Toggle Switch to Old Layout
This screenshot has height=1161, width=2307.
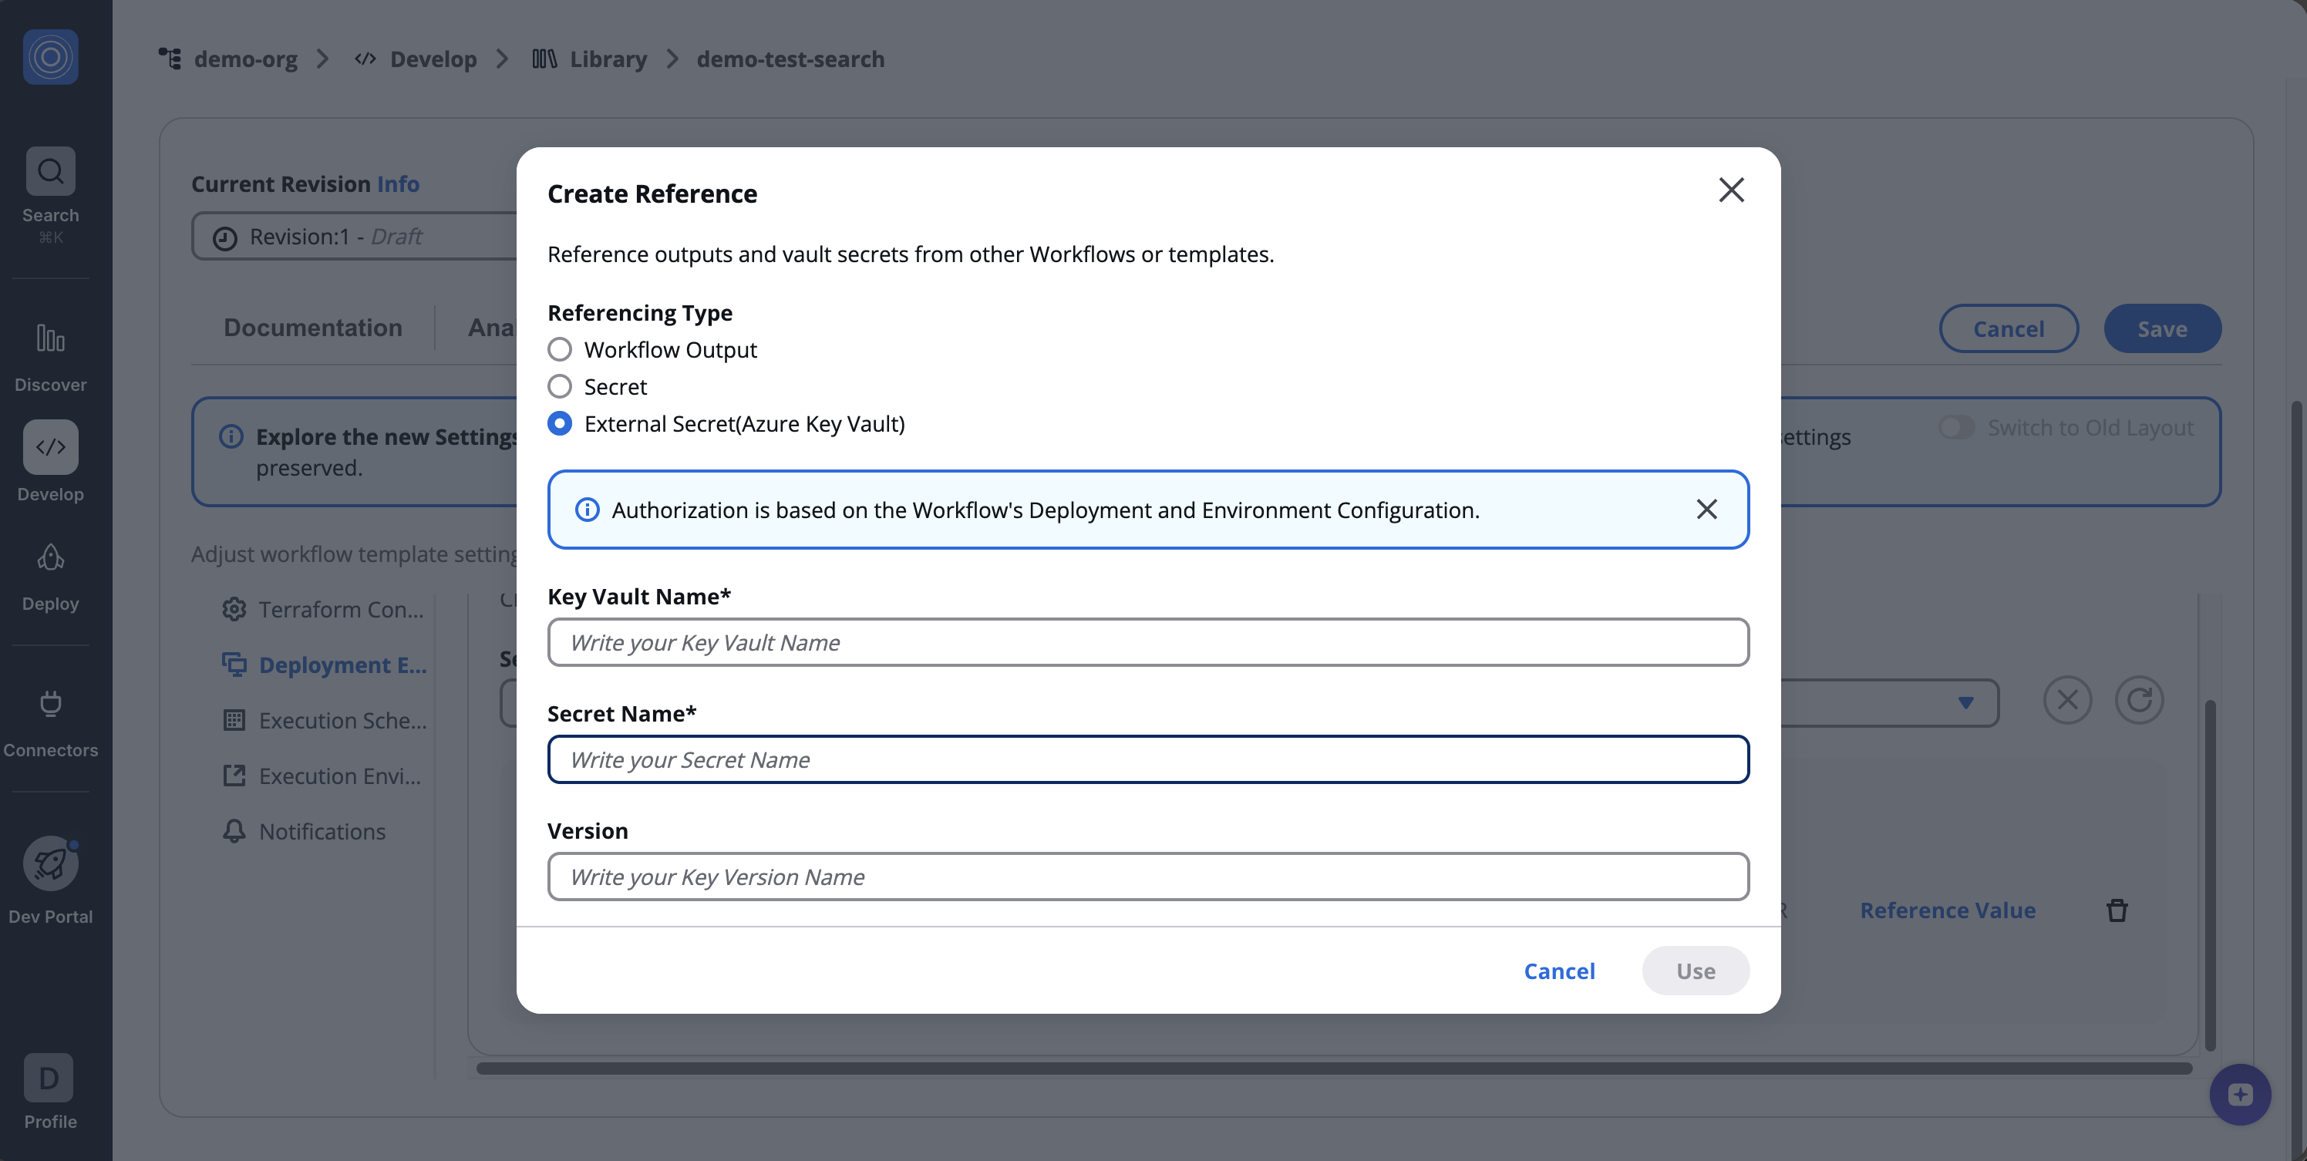(x=1956, y=428)
